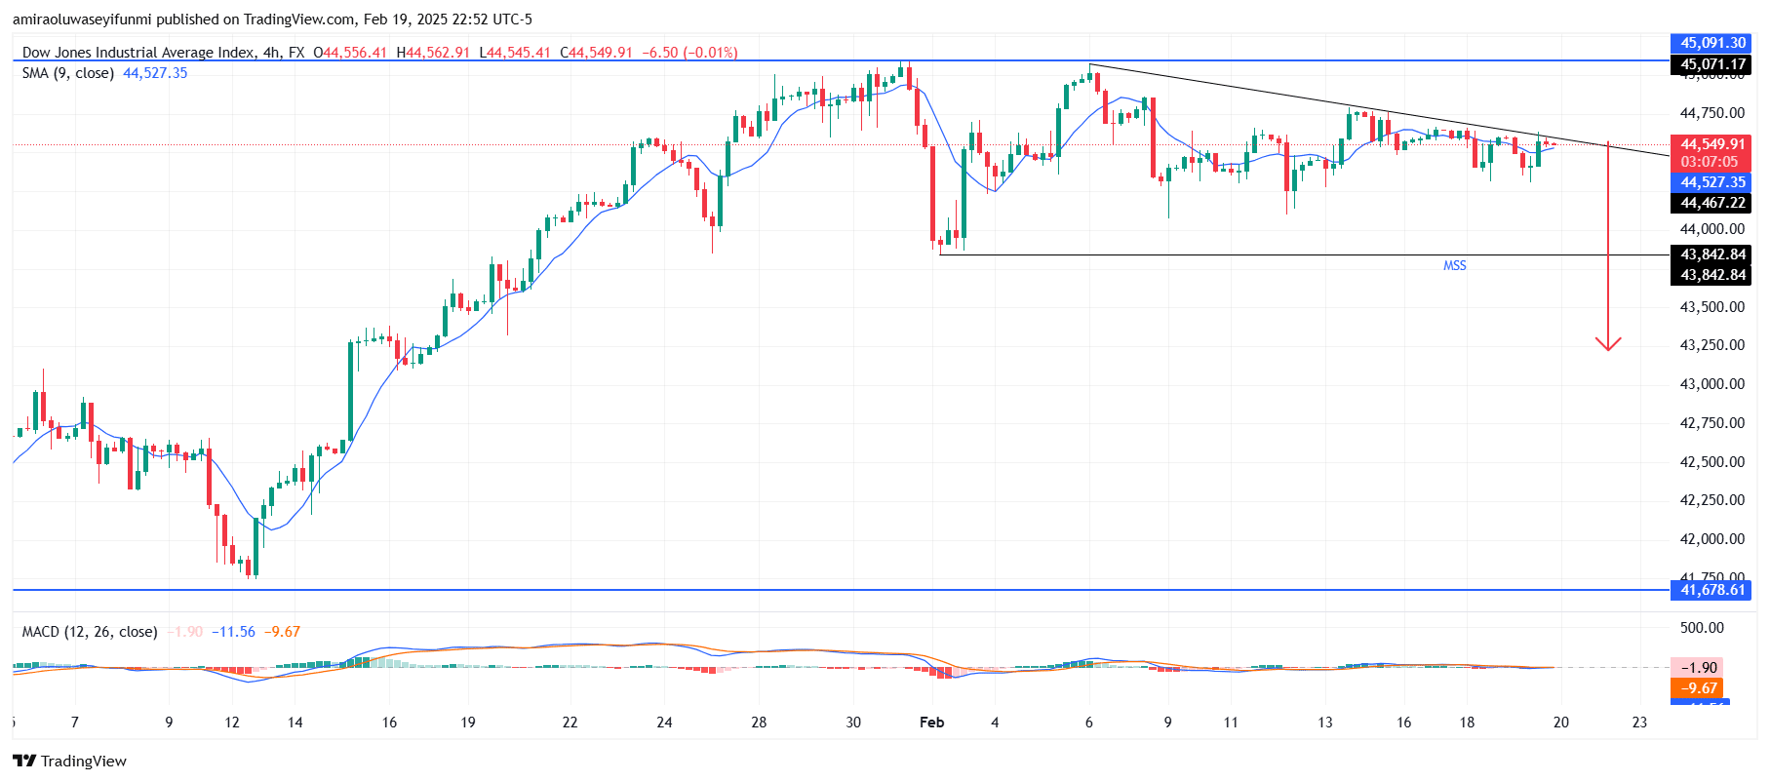Click the 43,250.00 price axis value
Viewport: 1770px width, 782px height.
(x=1711, y=345)
